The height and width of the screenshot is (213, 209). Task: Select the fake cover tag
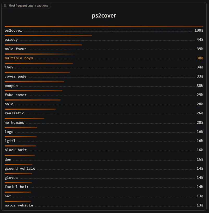[x=15, y=95]
